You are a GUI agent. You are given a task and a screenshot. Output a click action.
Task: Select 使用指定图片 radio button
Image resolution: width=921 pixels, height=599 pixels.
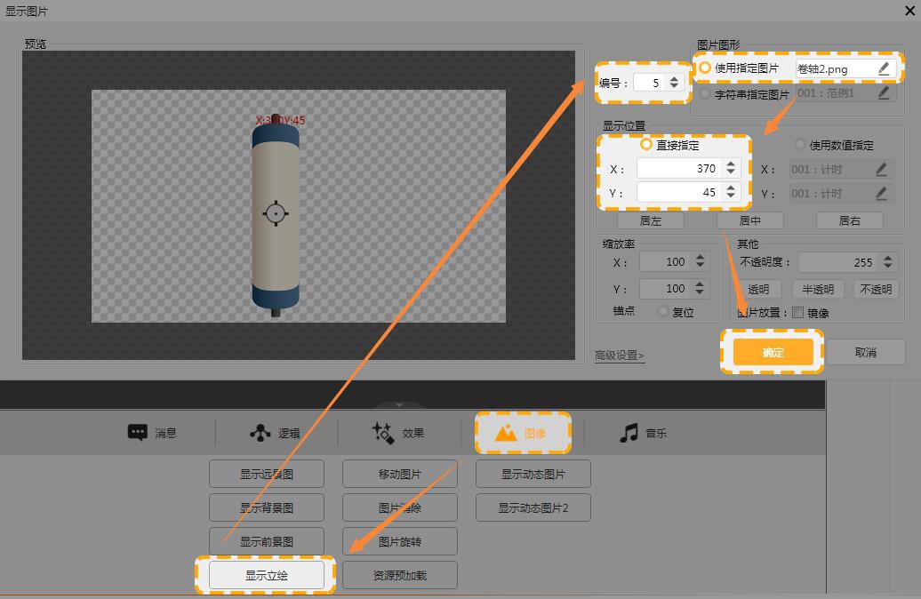(x=706, y=68)
